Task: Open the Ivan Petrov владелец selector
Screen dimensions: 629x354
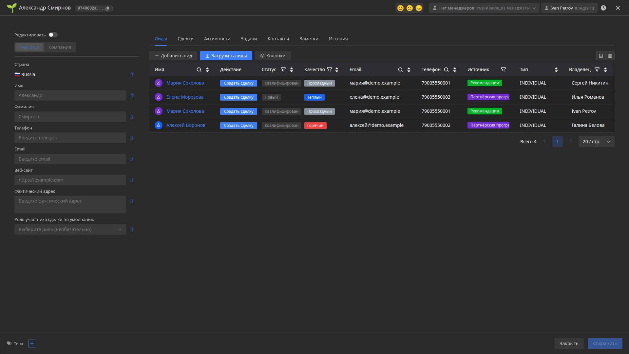Action: (569, 8)
